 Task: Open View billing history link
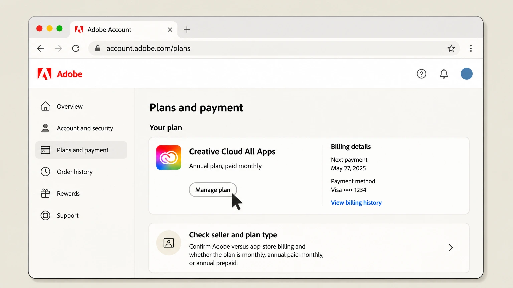356,203
